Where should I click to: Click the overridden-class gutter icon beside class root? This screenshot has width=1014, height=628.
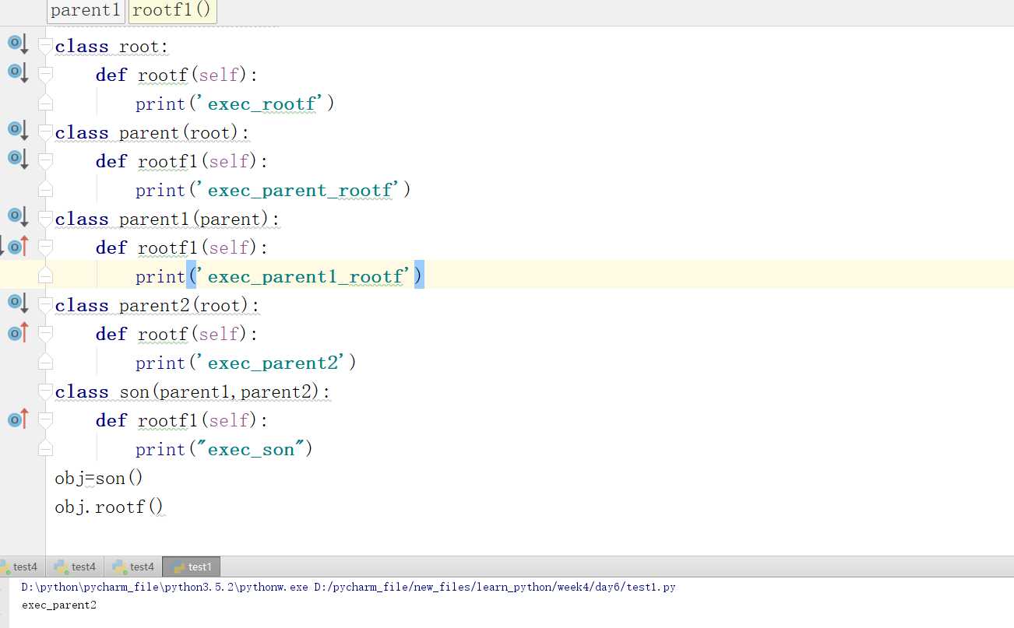18,44
